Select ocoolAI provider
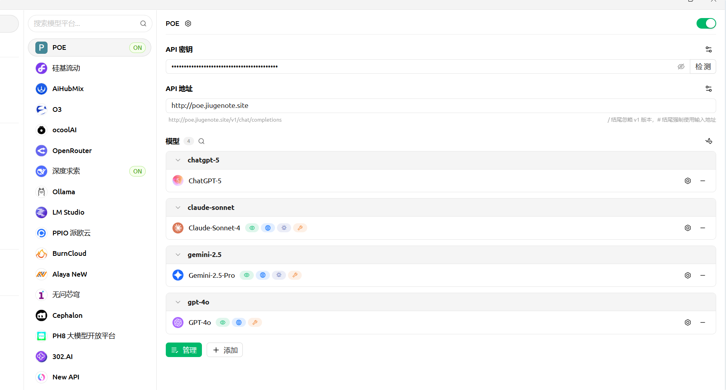Image resolution: width=726 pixels, height=390 pixels. 90,130
